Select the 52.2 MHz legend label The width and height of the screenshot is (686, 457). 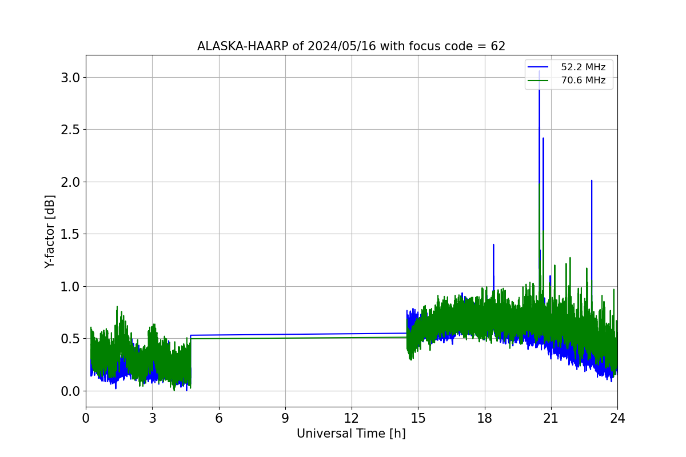pos(583,67)
